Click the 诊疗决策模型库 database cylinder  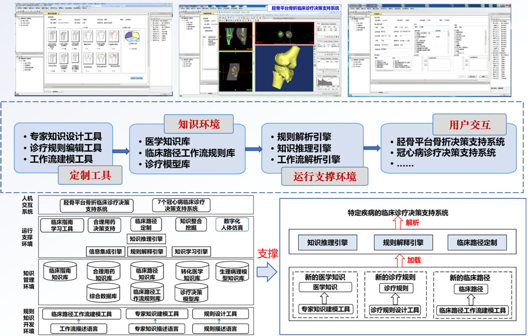[x=191, y=294]
